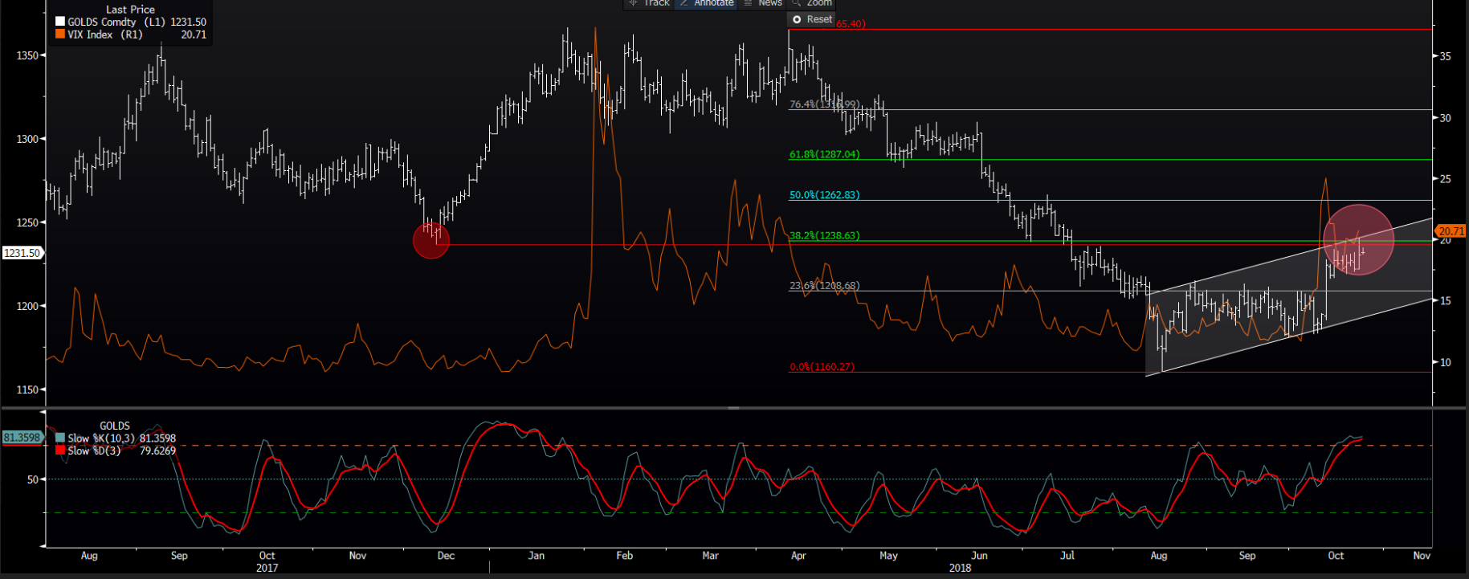
Task: Click the panel divider handle above stochastic panel
Action: tap(733, 408)
